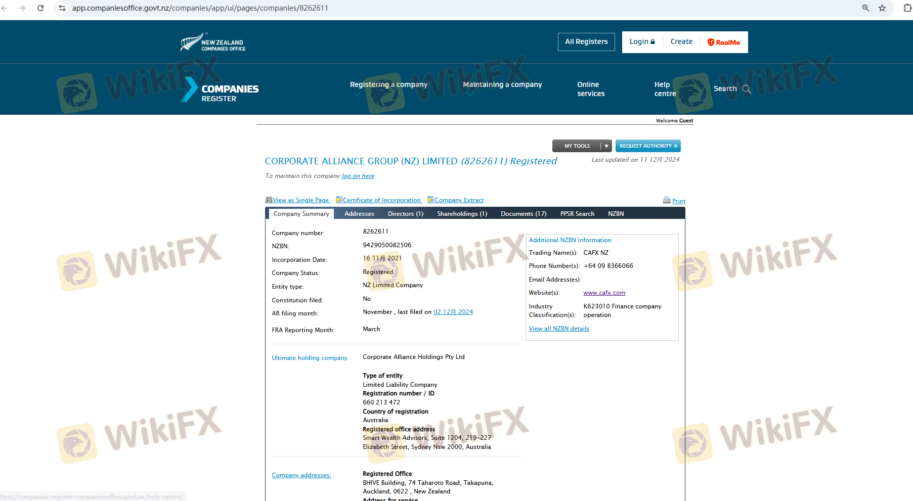Open View all NZBN details link
Image resolution: width=913 pixels, height=501 pixels.
click(559, 329)
